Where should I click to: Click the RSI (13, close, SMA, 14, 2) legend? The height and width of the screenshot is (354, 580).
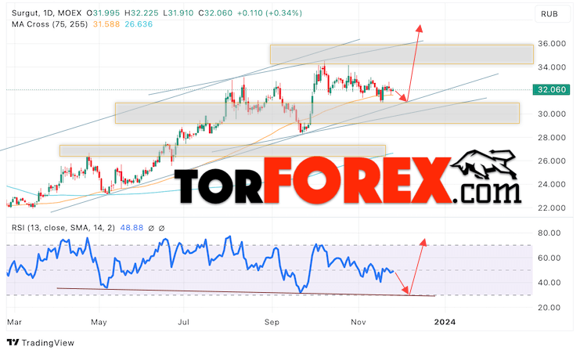(x=63, y=228)
